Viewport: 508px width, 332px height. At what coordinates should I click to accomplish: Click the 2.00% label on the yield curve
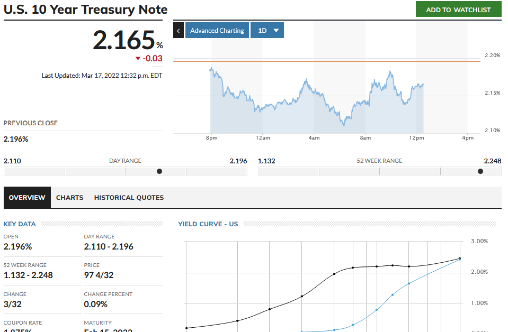[x=479, y=272]
